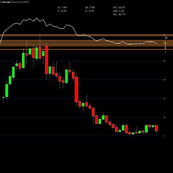173x173 pixels.
Task: Click the OH: 1.28 statistic
Action: point(118,11)
